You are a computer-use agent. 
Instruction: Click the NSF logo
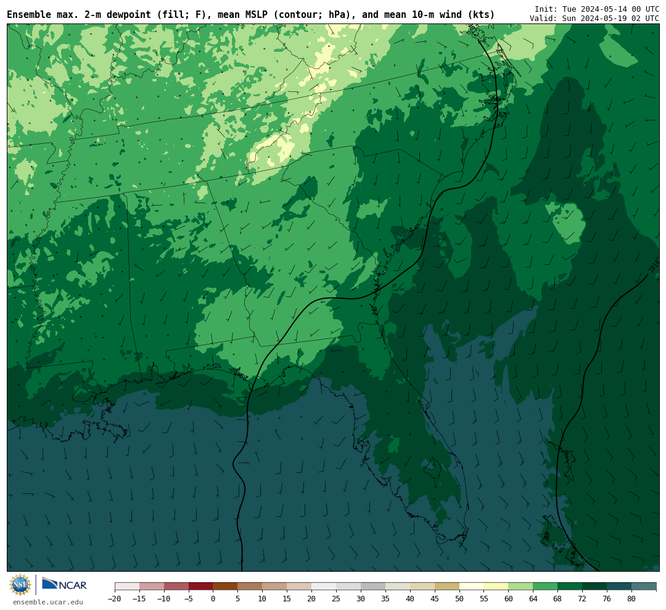(20, 585)
